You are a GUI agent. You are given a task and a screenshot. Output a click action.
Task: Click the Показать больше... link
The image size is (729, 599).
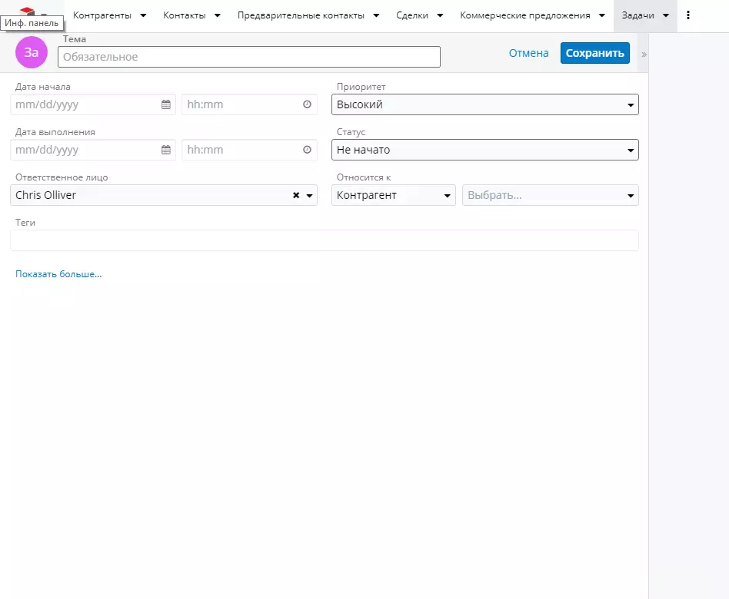58,274
